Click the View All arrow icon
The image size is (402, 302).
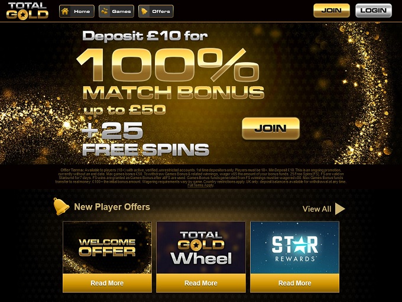point(340,209)
